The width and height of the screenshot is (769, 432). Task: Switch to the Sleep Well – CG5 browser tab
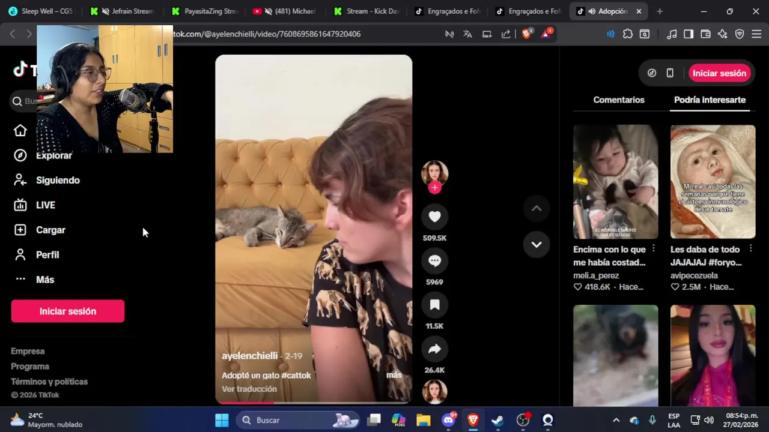coord(41,11)
